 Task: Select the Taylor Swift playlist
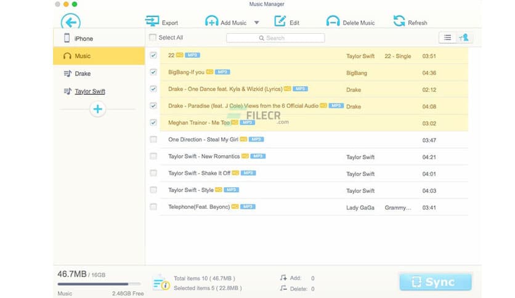point(89,91)
